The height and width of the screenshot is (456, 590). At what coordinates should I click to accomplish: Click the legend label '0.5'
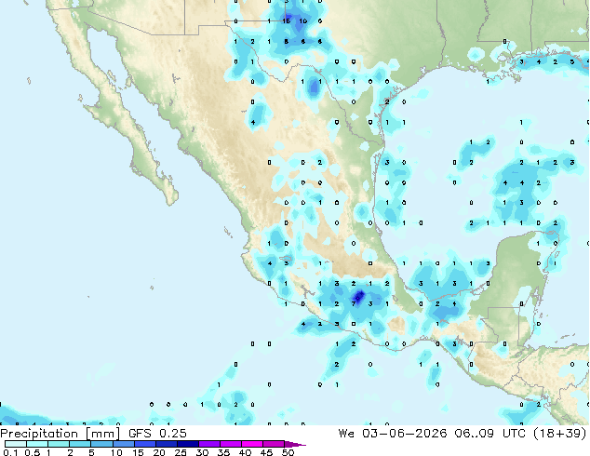33,452
